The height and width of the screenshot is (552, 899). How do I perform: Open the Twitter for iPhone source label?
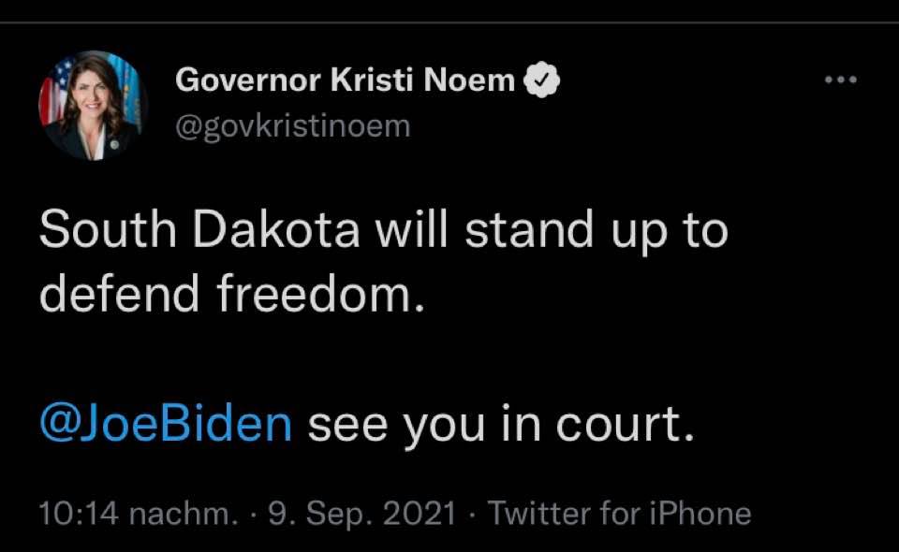tap(619, 514)
